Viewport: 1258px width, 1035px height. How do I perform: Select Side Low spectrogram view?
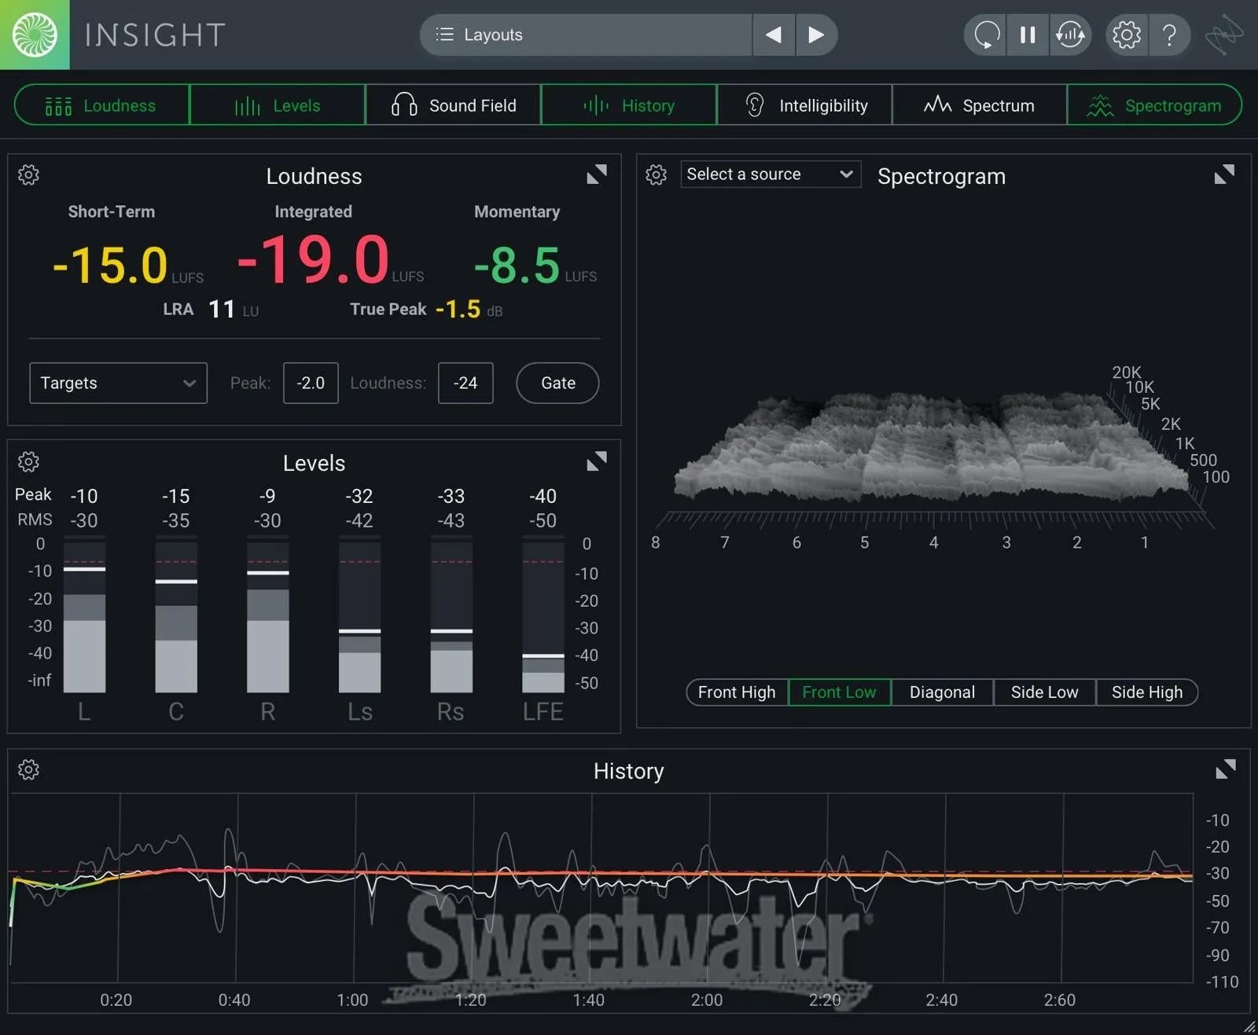[x=1044, y=692]
